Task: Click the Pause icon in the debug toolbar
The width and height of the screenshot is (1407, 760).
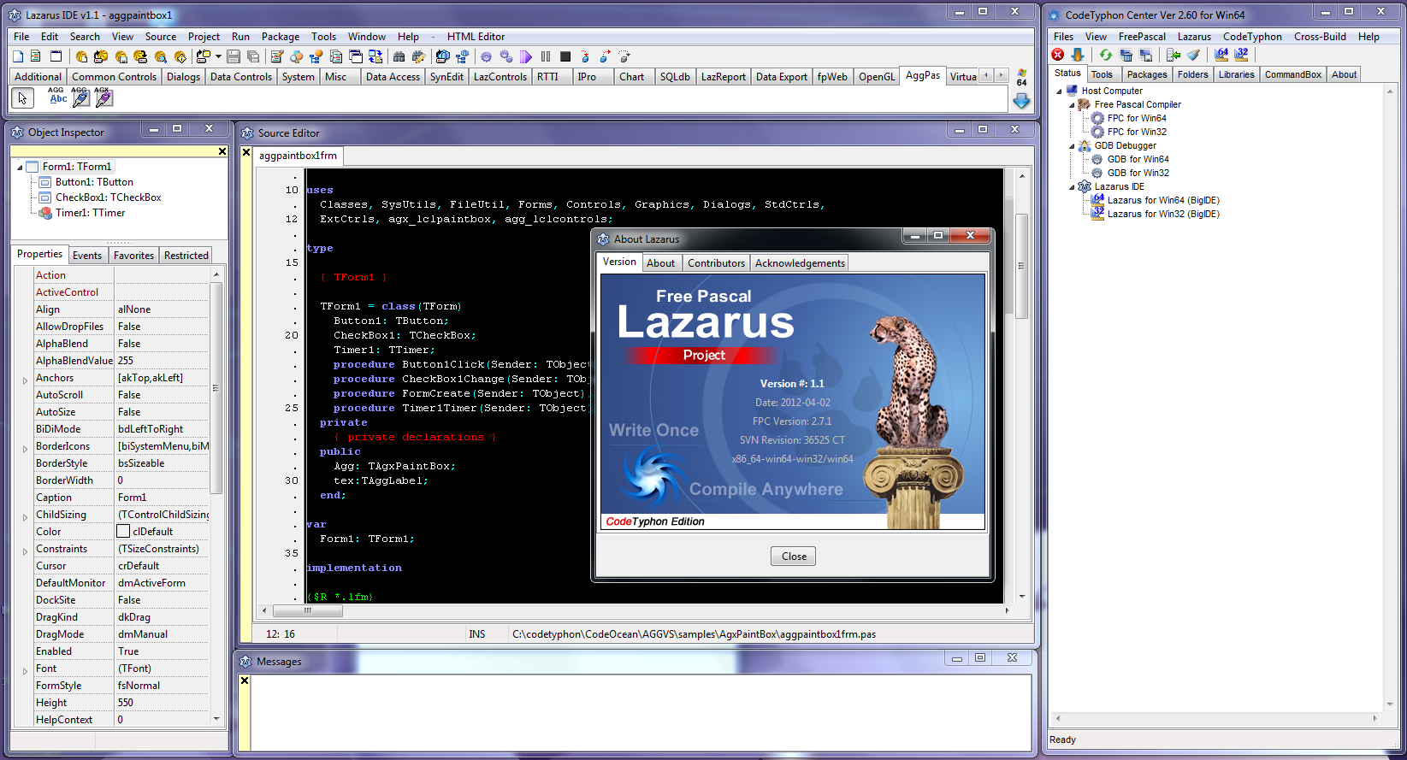Action: [x=546, y=56]
